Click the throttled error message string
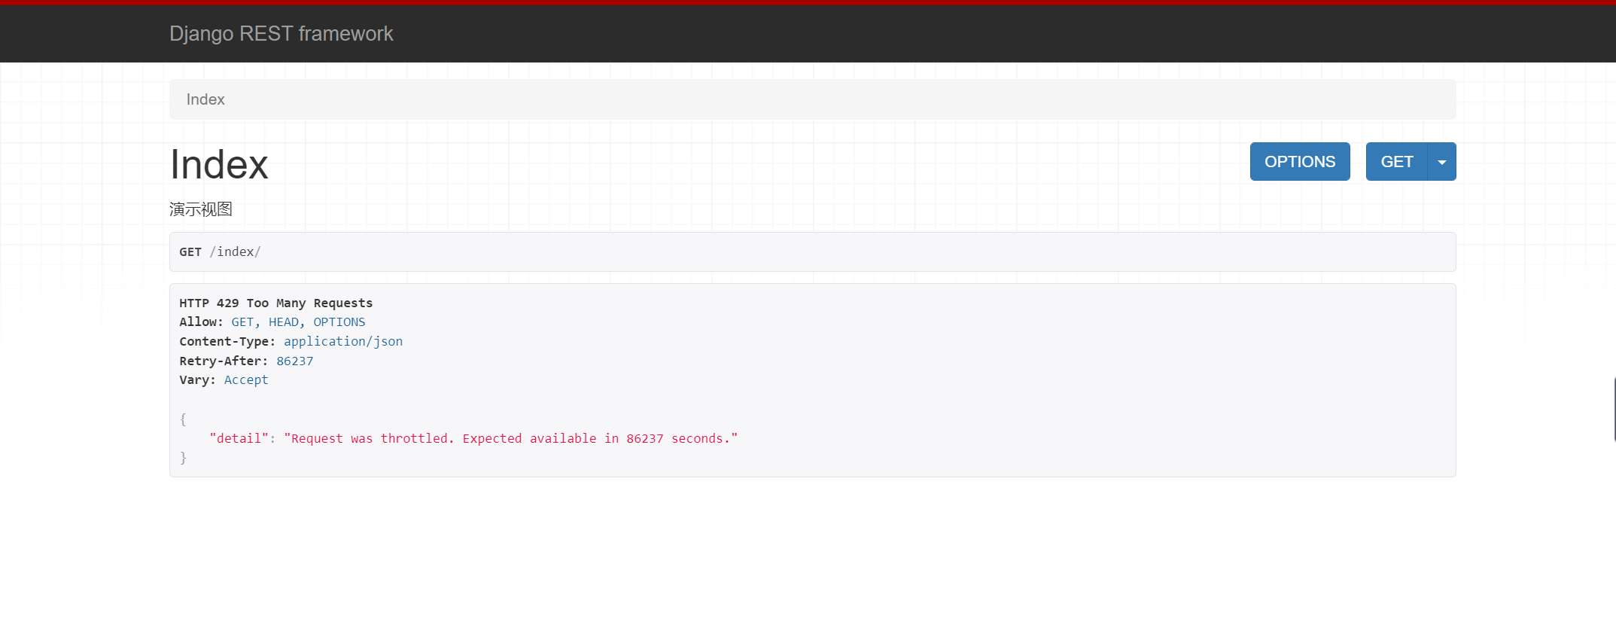Screen dimensions: 1616x637 [x=510, y=438]
